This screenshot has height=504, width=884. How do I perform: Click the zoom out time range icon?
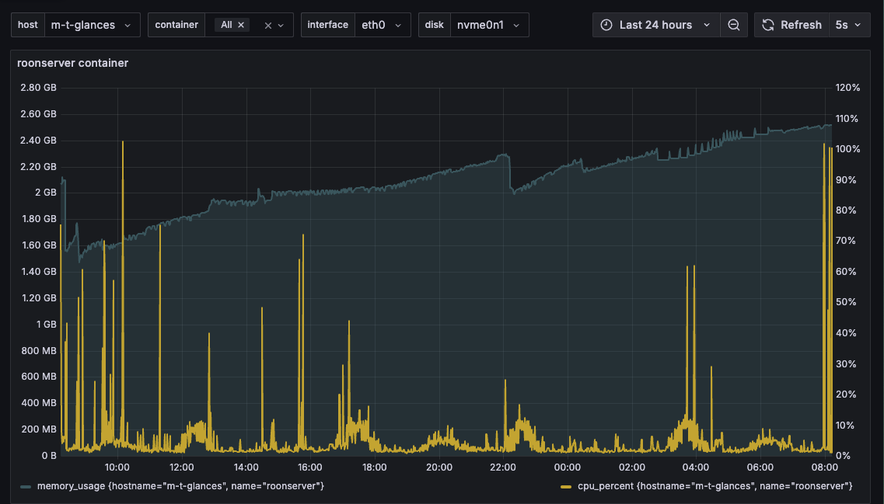click(734, 25)
